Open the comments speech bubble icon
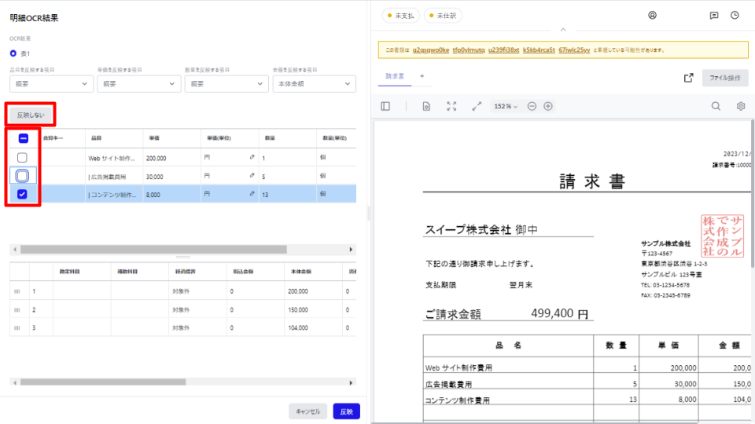This screenshot has height=424, width=755. pyautogui.click(x=714, y=16)
